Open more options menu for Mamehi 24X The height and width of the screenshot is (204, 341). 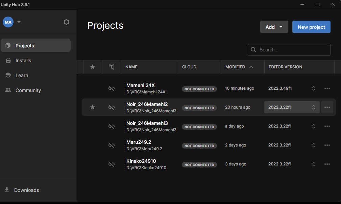tap(327, 88)
